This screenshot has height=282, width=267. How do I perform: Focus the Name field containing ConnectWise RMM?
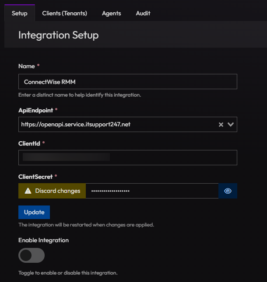[x=128, y=81]
